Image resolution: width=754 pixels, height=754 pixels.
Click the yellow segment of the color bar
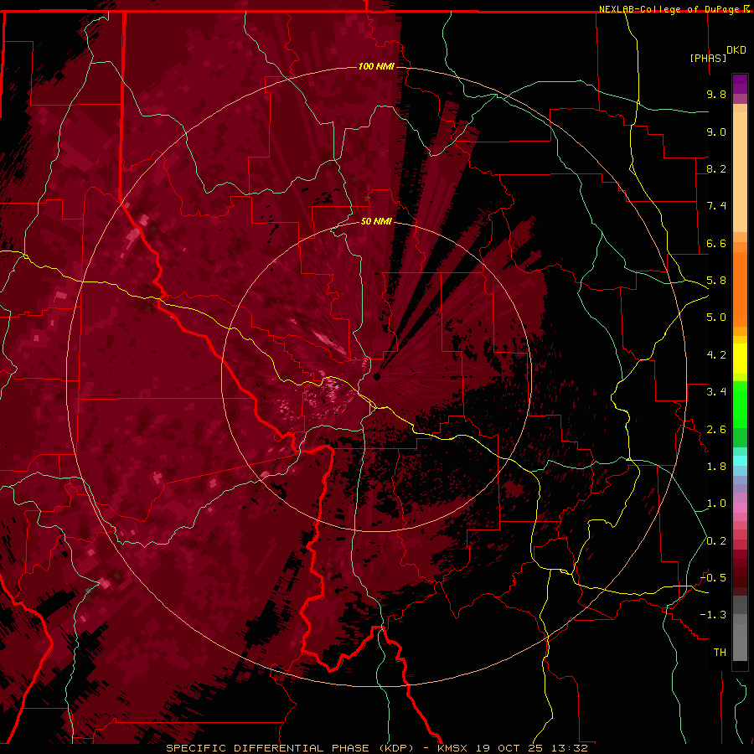pyautogui.click(x=740, y=359)
